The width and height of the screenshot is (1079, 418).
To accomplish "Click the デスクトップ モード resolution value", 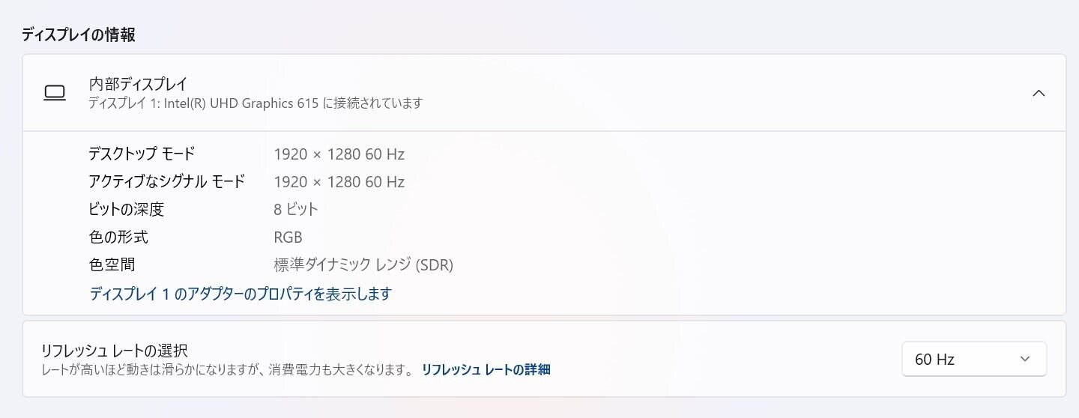I will point(339,154).
